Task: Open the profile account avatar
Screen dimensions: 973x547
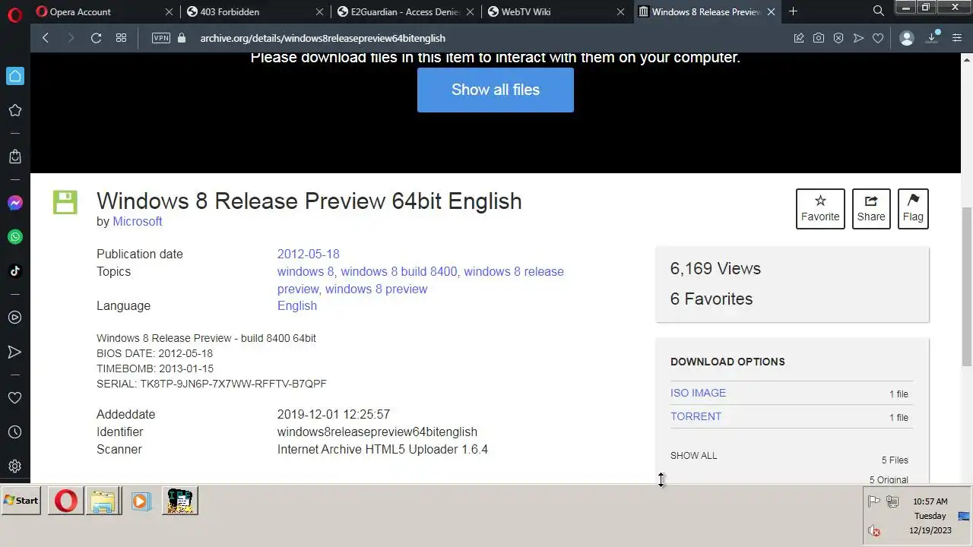Action: click(906, 38)
